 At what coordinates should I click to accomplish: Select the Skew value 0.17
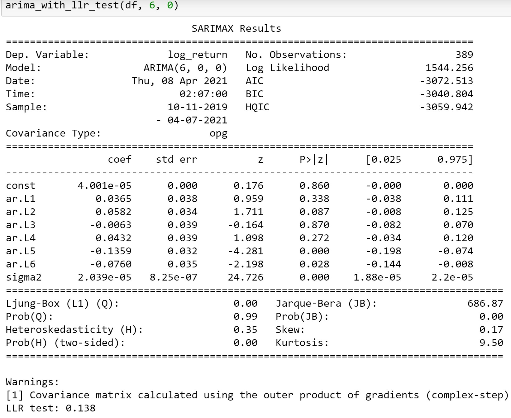tap(491, 330)
